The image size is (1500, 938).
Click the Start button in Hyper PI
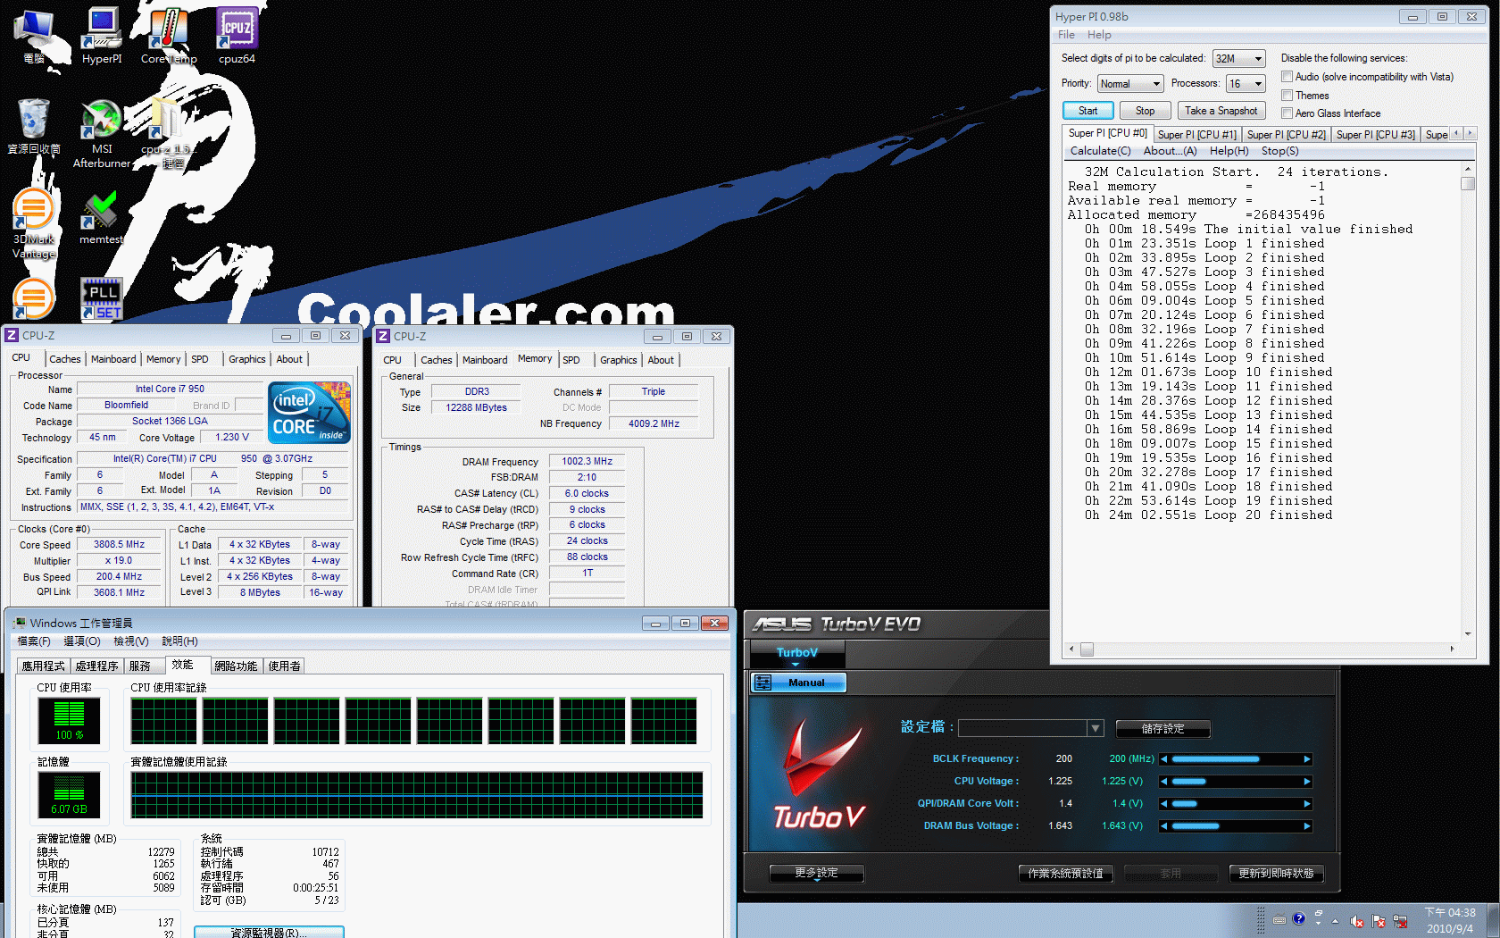[x=1087, y=111]
